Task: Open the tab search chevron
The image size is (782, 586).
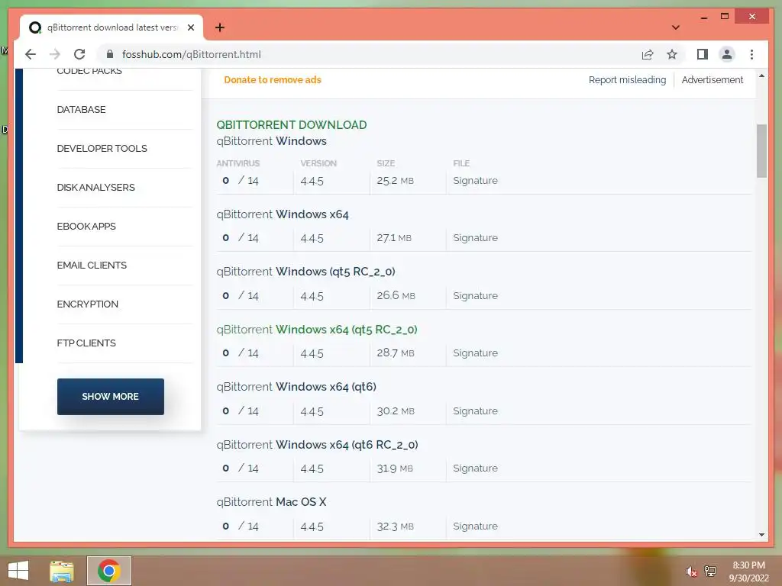Action: pyautogui.click(x=675, y=27)
